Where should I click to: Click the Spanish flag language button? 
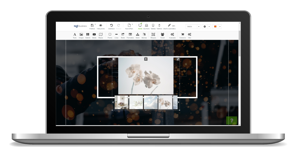[215, 27]
